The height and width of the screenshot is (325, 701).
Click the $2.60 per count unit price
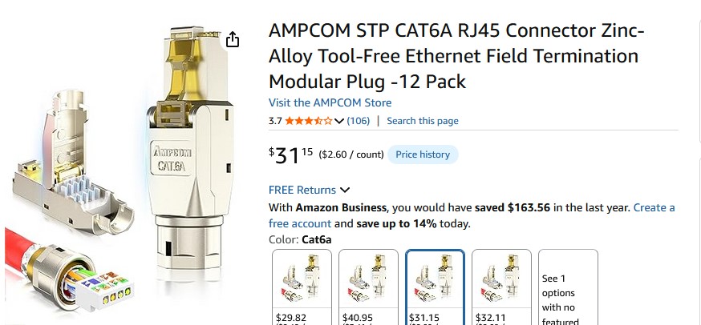[x=350, y=154]
